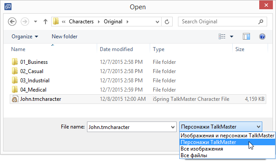Go up one folder level
This screenshot has height=162, width=276.
pyautogui.click(x=45, y=22)
